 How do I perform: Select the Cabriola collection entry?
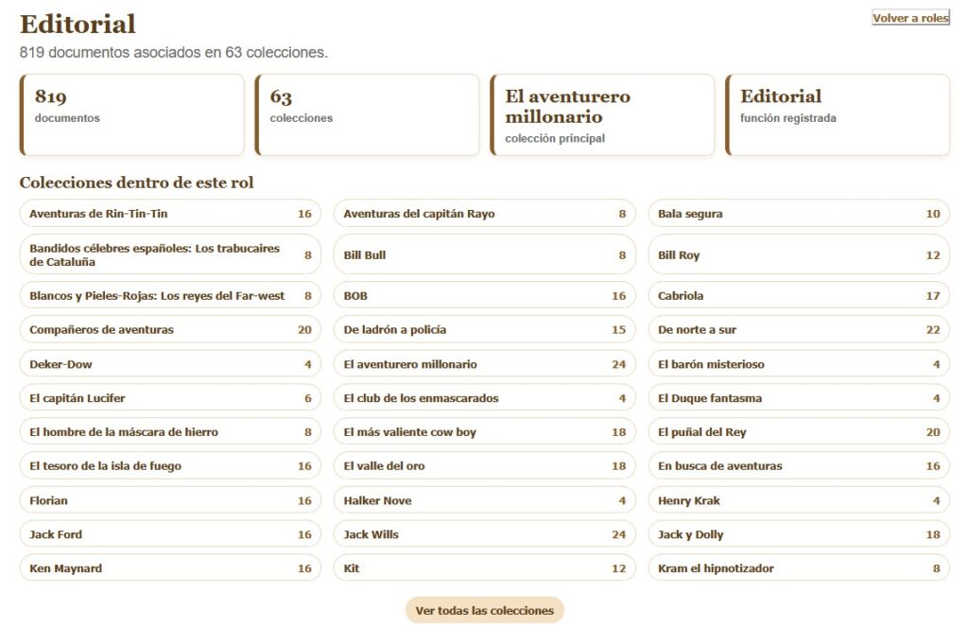tap(799, 295)
